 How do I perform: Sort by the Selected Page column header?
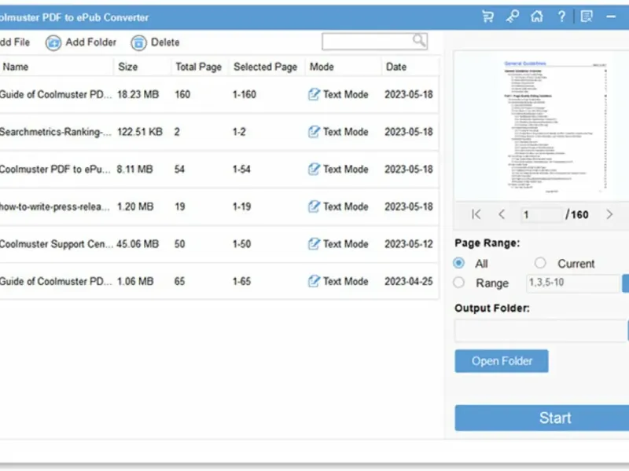(265, 67)
